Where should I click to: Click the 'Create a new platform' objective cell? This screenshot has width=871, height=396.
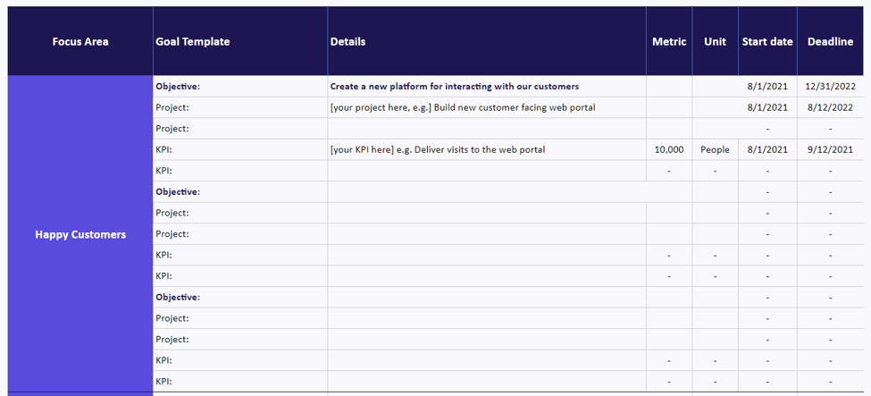(487, 87)
